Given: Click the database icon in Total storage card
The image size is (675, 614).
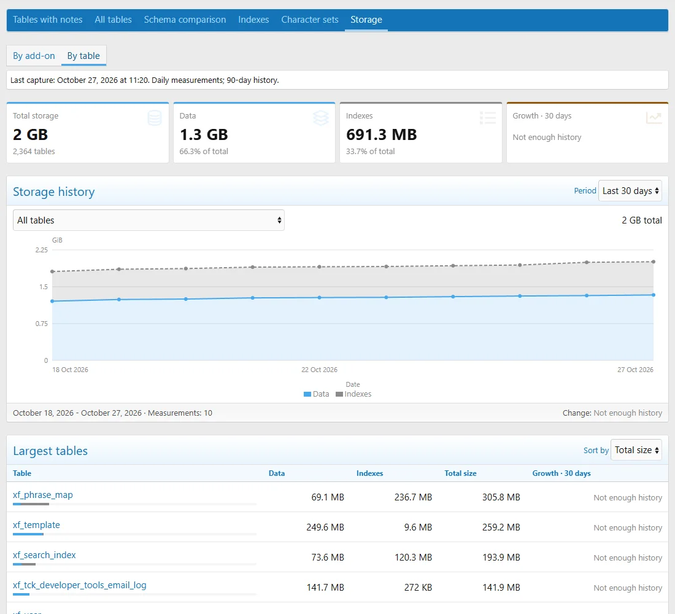Looking at the screenshot, I should 155,118.
